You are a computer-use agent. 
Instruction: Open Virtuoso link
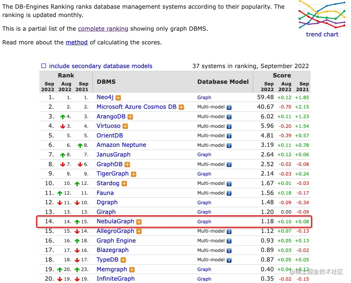pos(108,126)
